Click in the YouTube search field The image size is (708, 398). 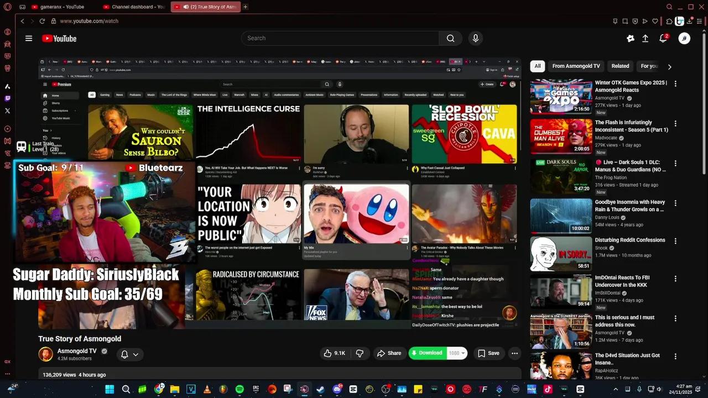[x=340, y=38]
